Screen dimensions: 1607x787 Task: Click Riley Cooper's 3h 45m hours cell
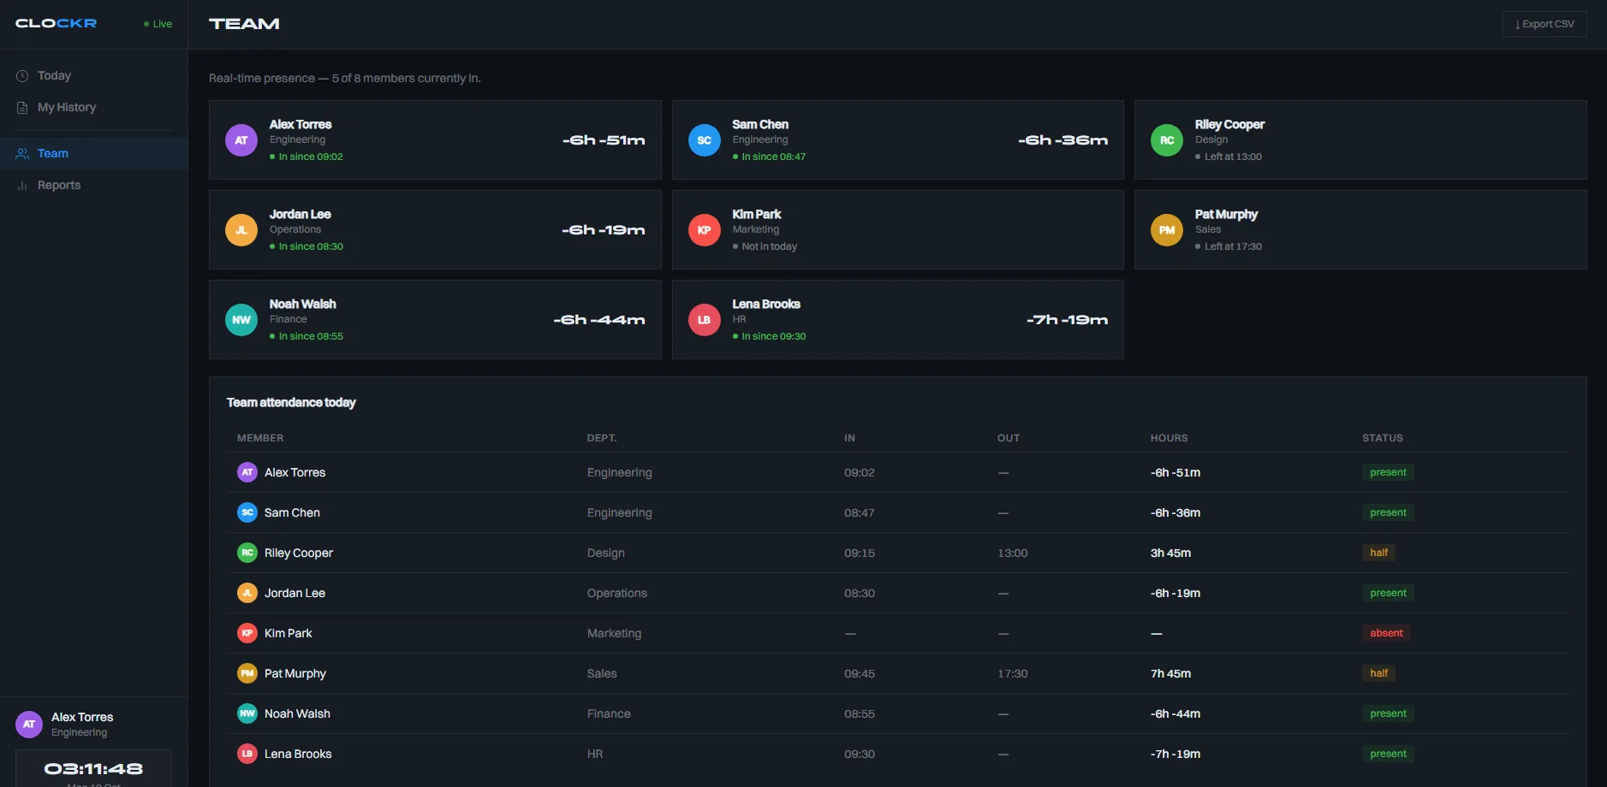coord(1170,553)
